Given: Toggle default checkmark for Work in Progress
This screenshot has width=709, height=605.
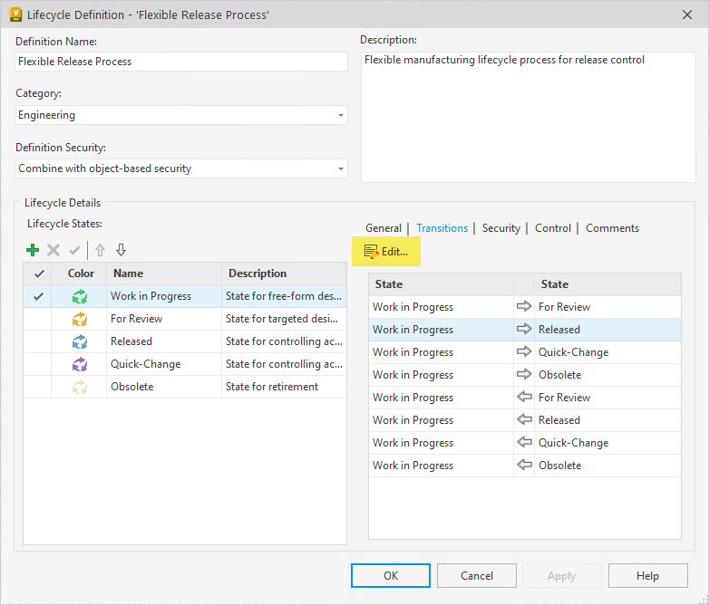Looking at the screenshot, I should coord(39,296).
